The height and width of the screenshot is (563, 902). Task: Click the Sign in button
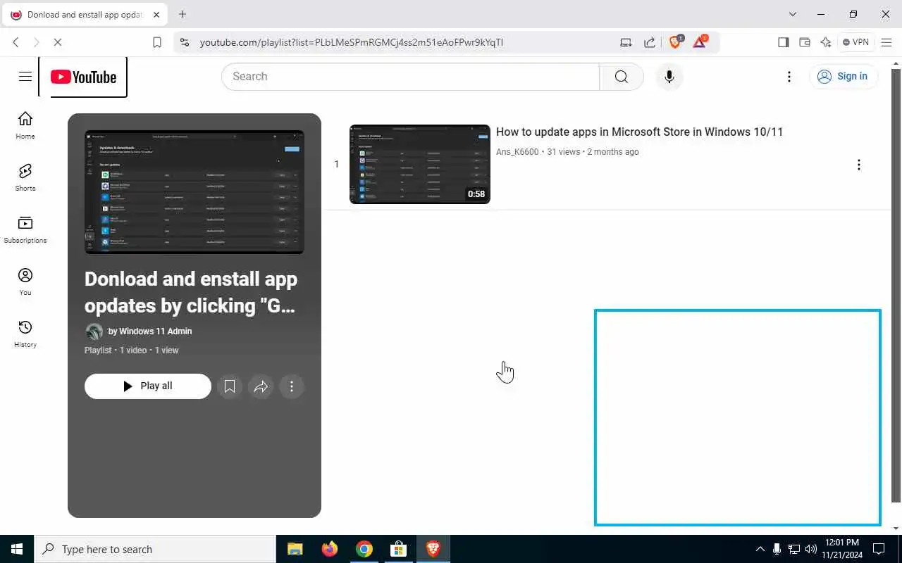(x=844, y=77)
